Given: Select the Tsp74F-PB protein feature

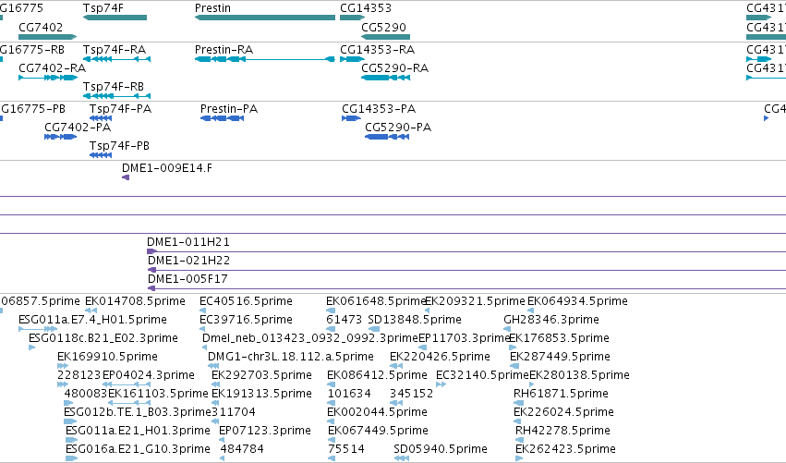Looking at the screenshot, I should pyautogui.click(x=101, y=155).
